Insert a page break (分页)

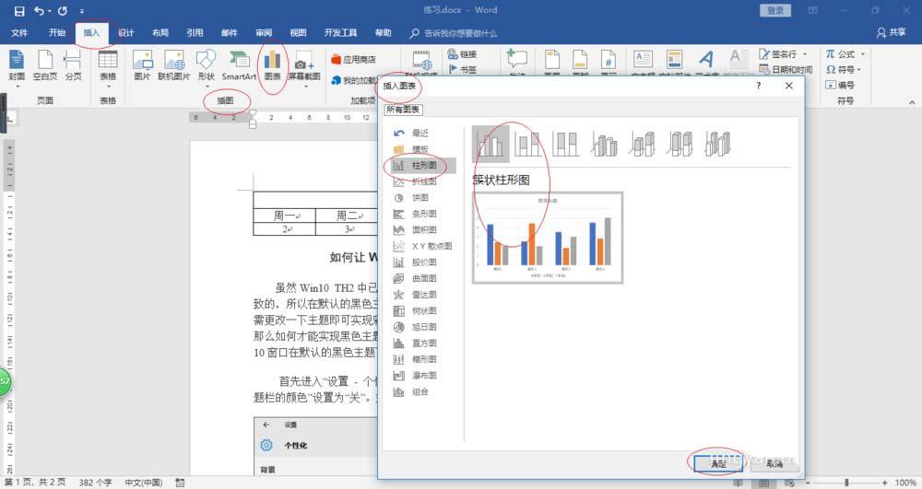(x=73, y=65)
